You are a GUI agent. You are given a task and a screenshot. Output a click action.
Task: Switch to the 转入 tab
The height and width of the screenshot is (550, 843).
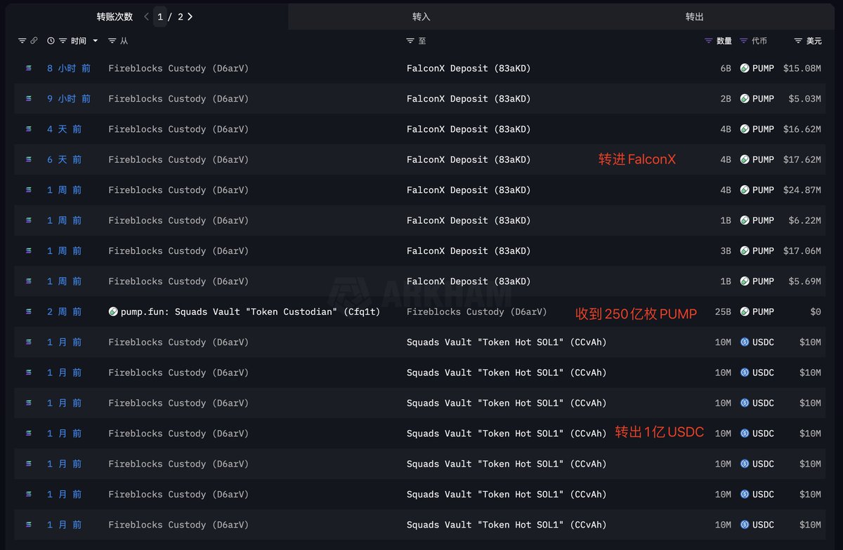(x=421, y=16)
